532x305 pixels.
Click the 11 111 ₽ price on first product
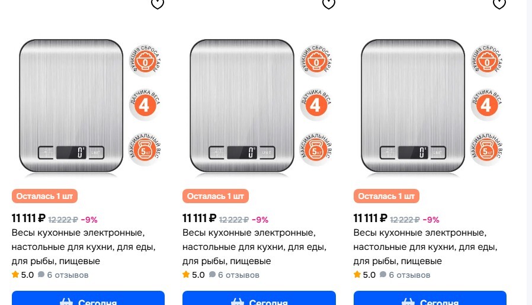click(28, 219)
